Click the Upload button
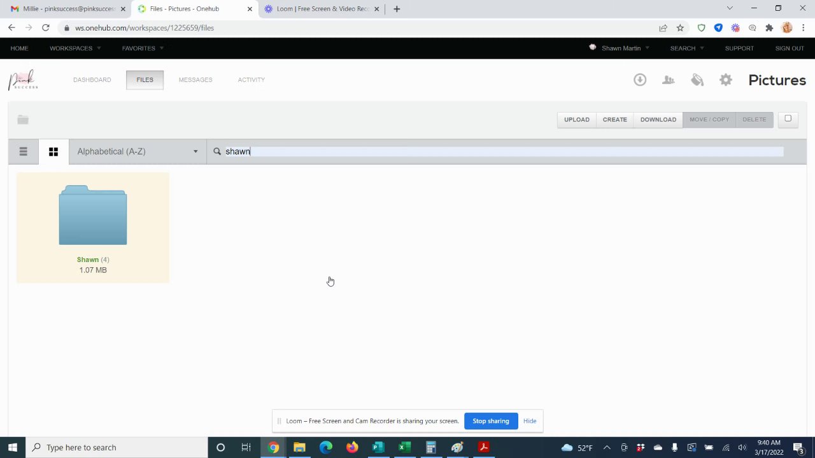 (x=577, y=120)
